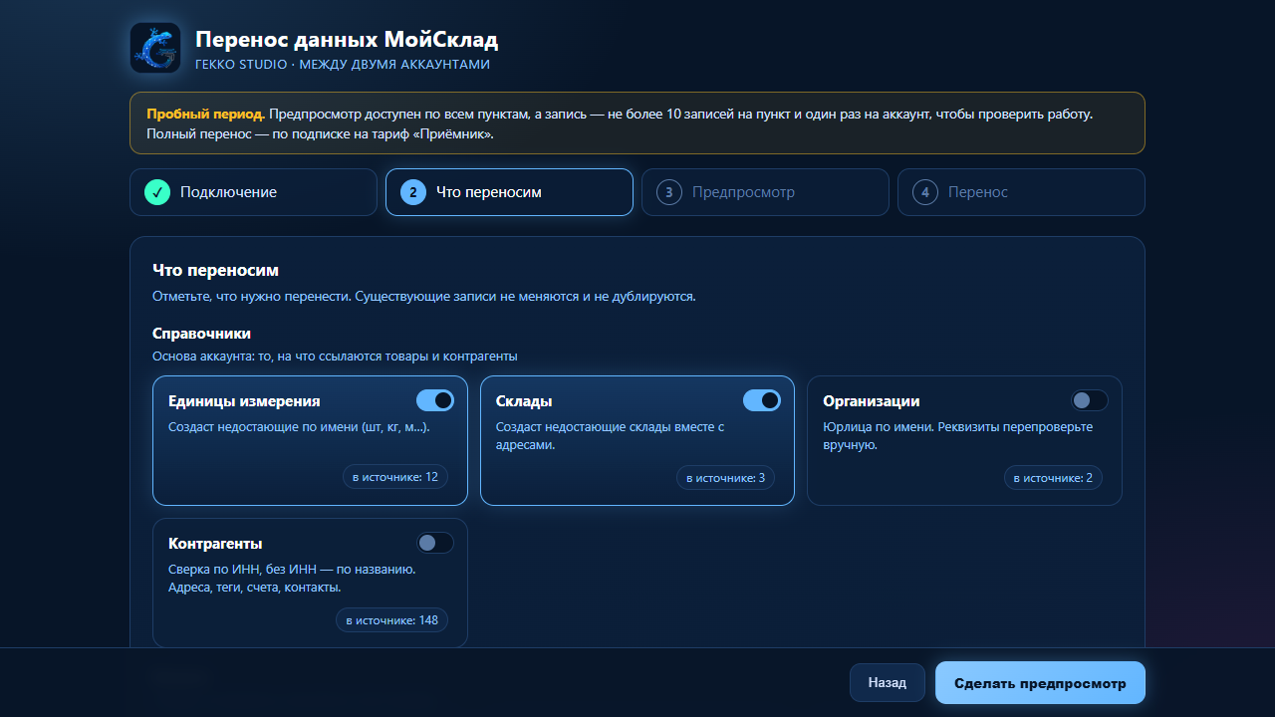Viewport: 1275px width, 717px height.
Task: Click the 'в источнике: 148' badge
Action: 392,620
